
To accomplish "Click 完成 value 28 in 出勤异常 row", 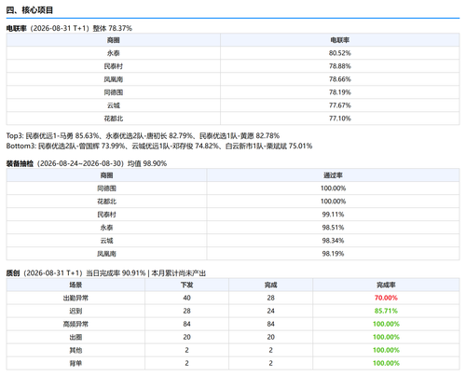I will [x=270, y=298].
